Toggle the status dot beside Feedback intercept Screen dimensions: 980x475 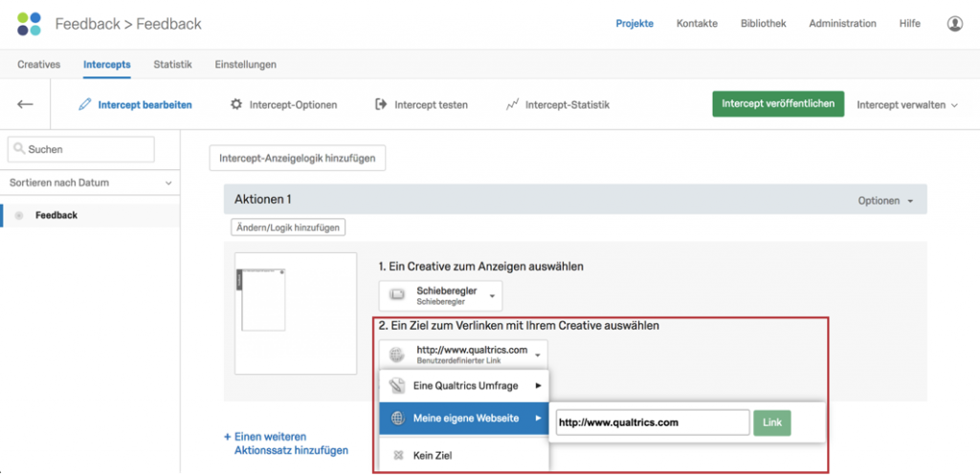point(19,215)
